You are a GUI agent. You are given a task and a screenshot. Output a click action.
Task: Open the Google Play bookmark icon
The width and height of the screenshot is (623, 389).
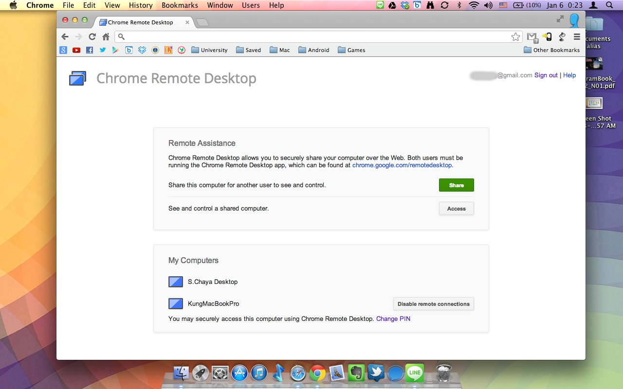(x=116, y=50)
